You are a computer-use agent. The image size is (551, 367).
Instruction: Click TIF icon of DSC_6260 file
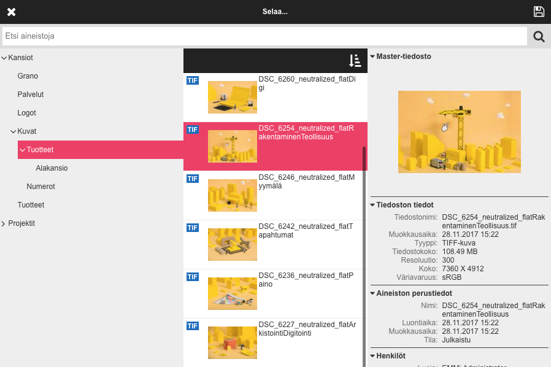(193, 80)
